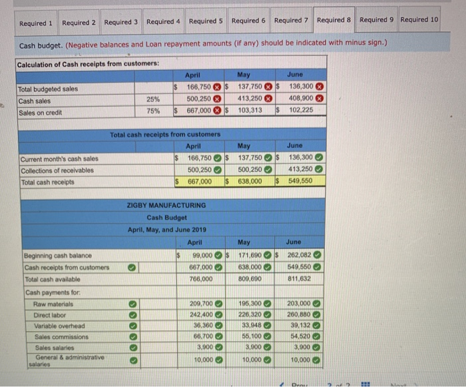Switch to the Required 10 tab
Screen dimensions: 466x387
tap(419, 19)
